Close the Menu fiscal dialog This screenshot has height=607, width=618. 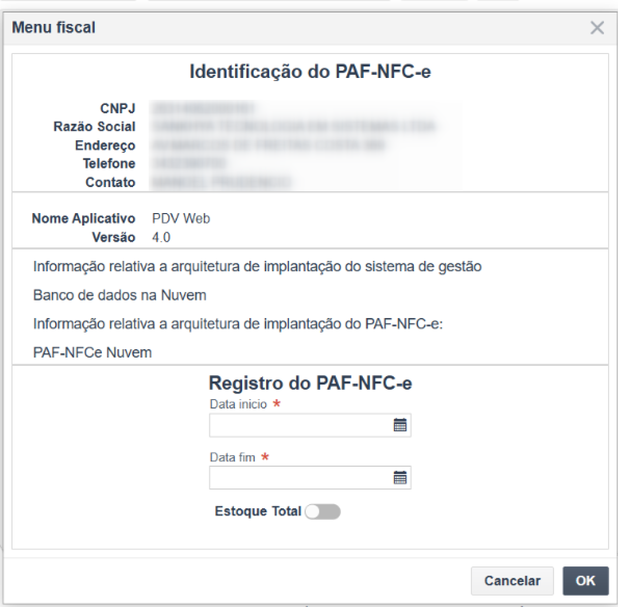click(x=597, y=28)
